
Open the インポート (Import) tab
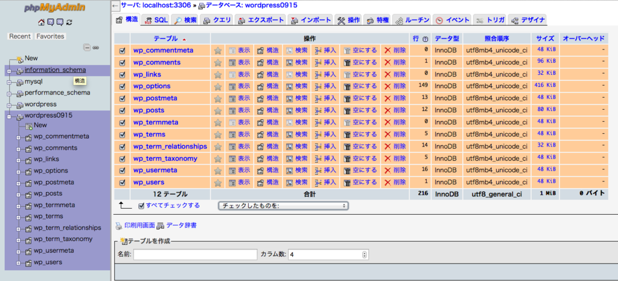(x=311, y=20)
